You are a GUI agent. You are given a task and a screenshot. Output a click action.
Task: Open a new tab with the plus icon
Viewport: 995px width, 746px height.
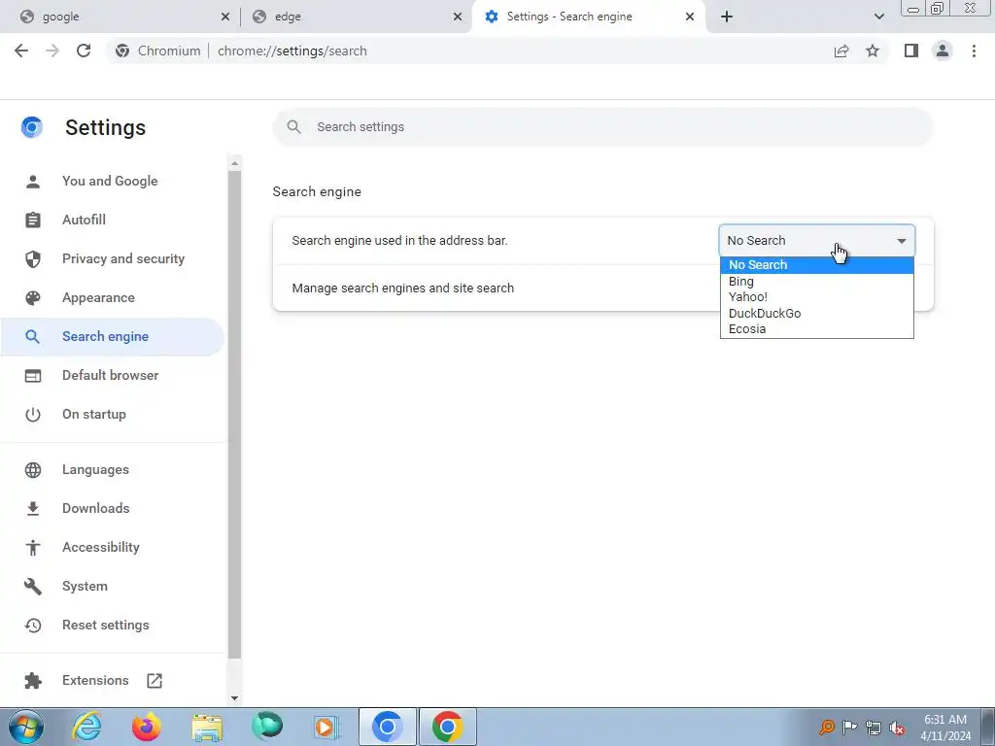point(727,17)
